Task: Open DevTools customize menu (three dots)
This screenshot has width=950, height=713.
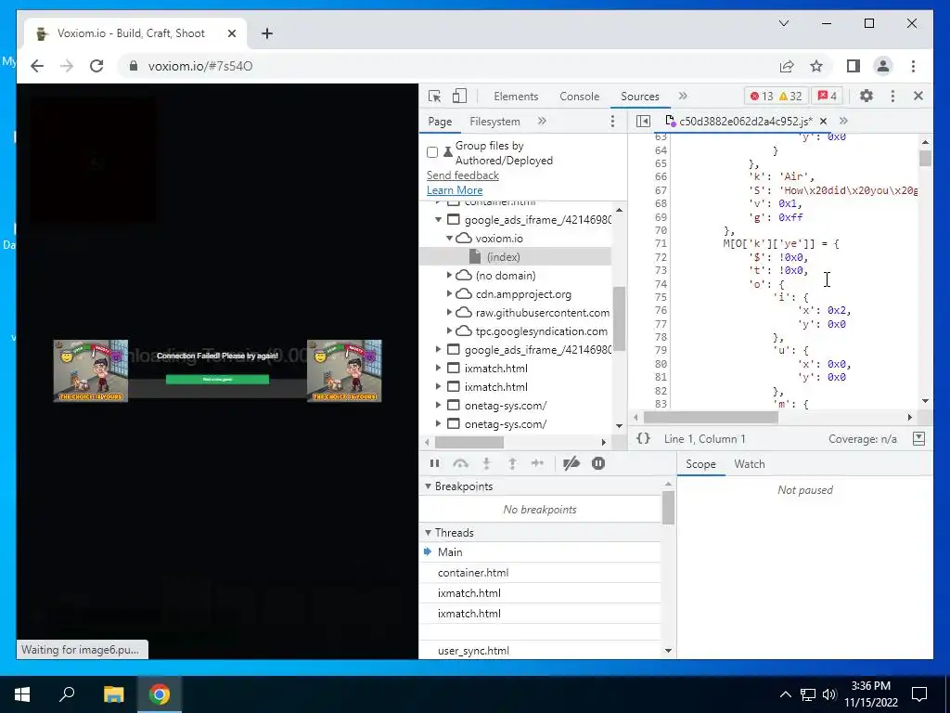Action: (x=892, y=96)
